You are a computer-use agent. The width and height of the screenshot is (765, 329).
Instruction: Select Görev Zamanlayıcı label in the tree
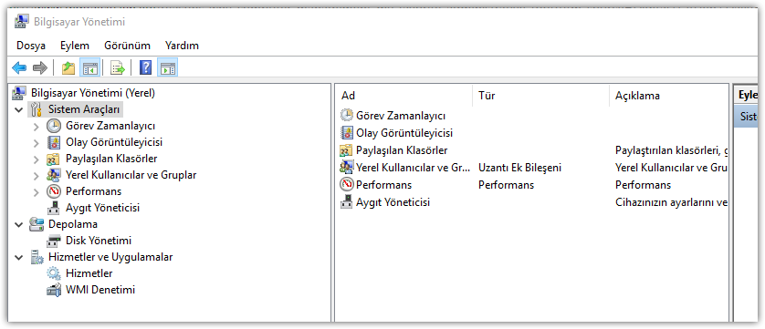[x=110, y=126]
